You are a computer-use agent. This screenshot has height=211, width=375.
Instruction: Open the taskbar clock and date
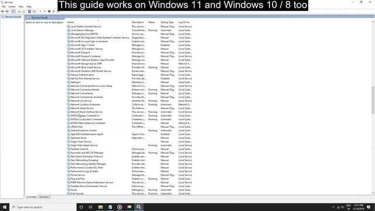358,207
